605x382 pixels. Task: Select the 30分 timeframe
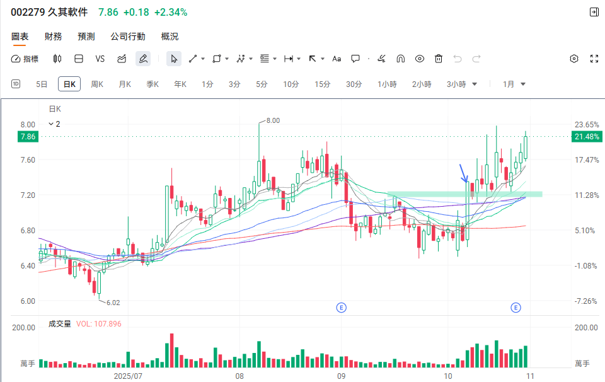(354, 84)
